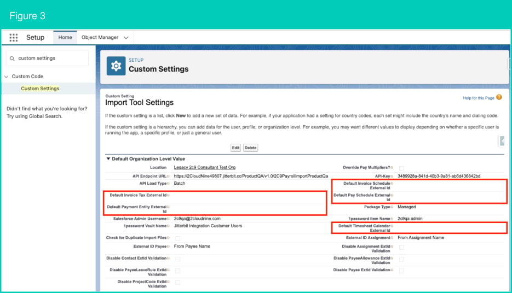Click Default Timesheet Calendar External Id label
The width and height of the screenshot is (512, 293).
click(364, 228)
